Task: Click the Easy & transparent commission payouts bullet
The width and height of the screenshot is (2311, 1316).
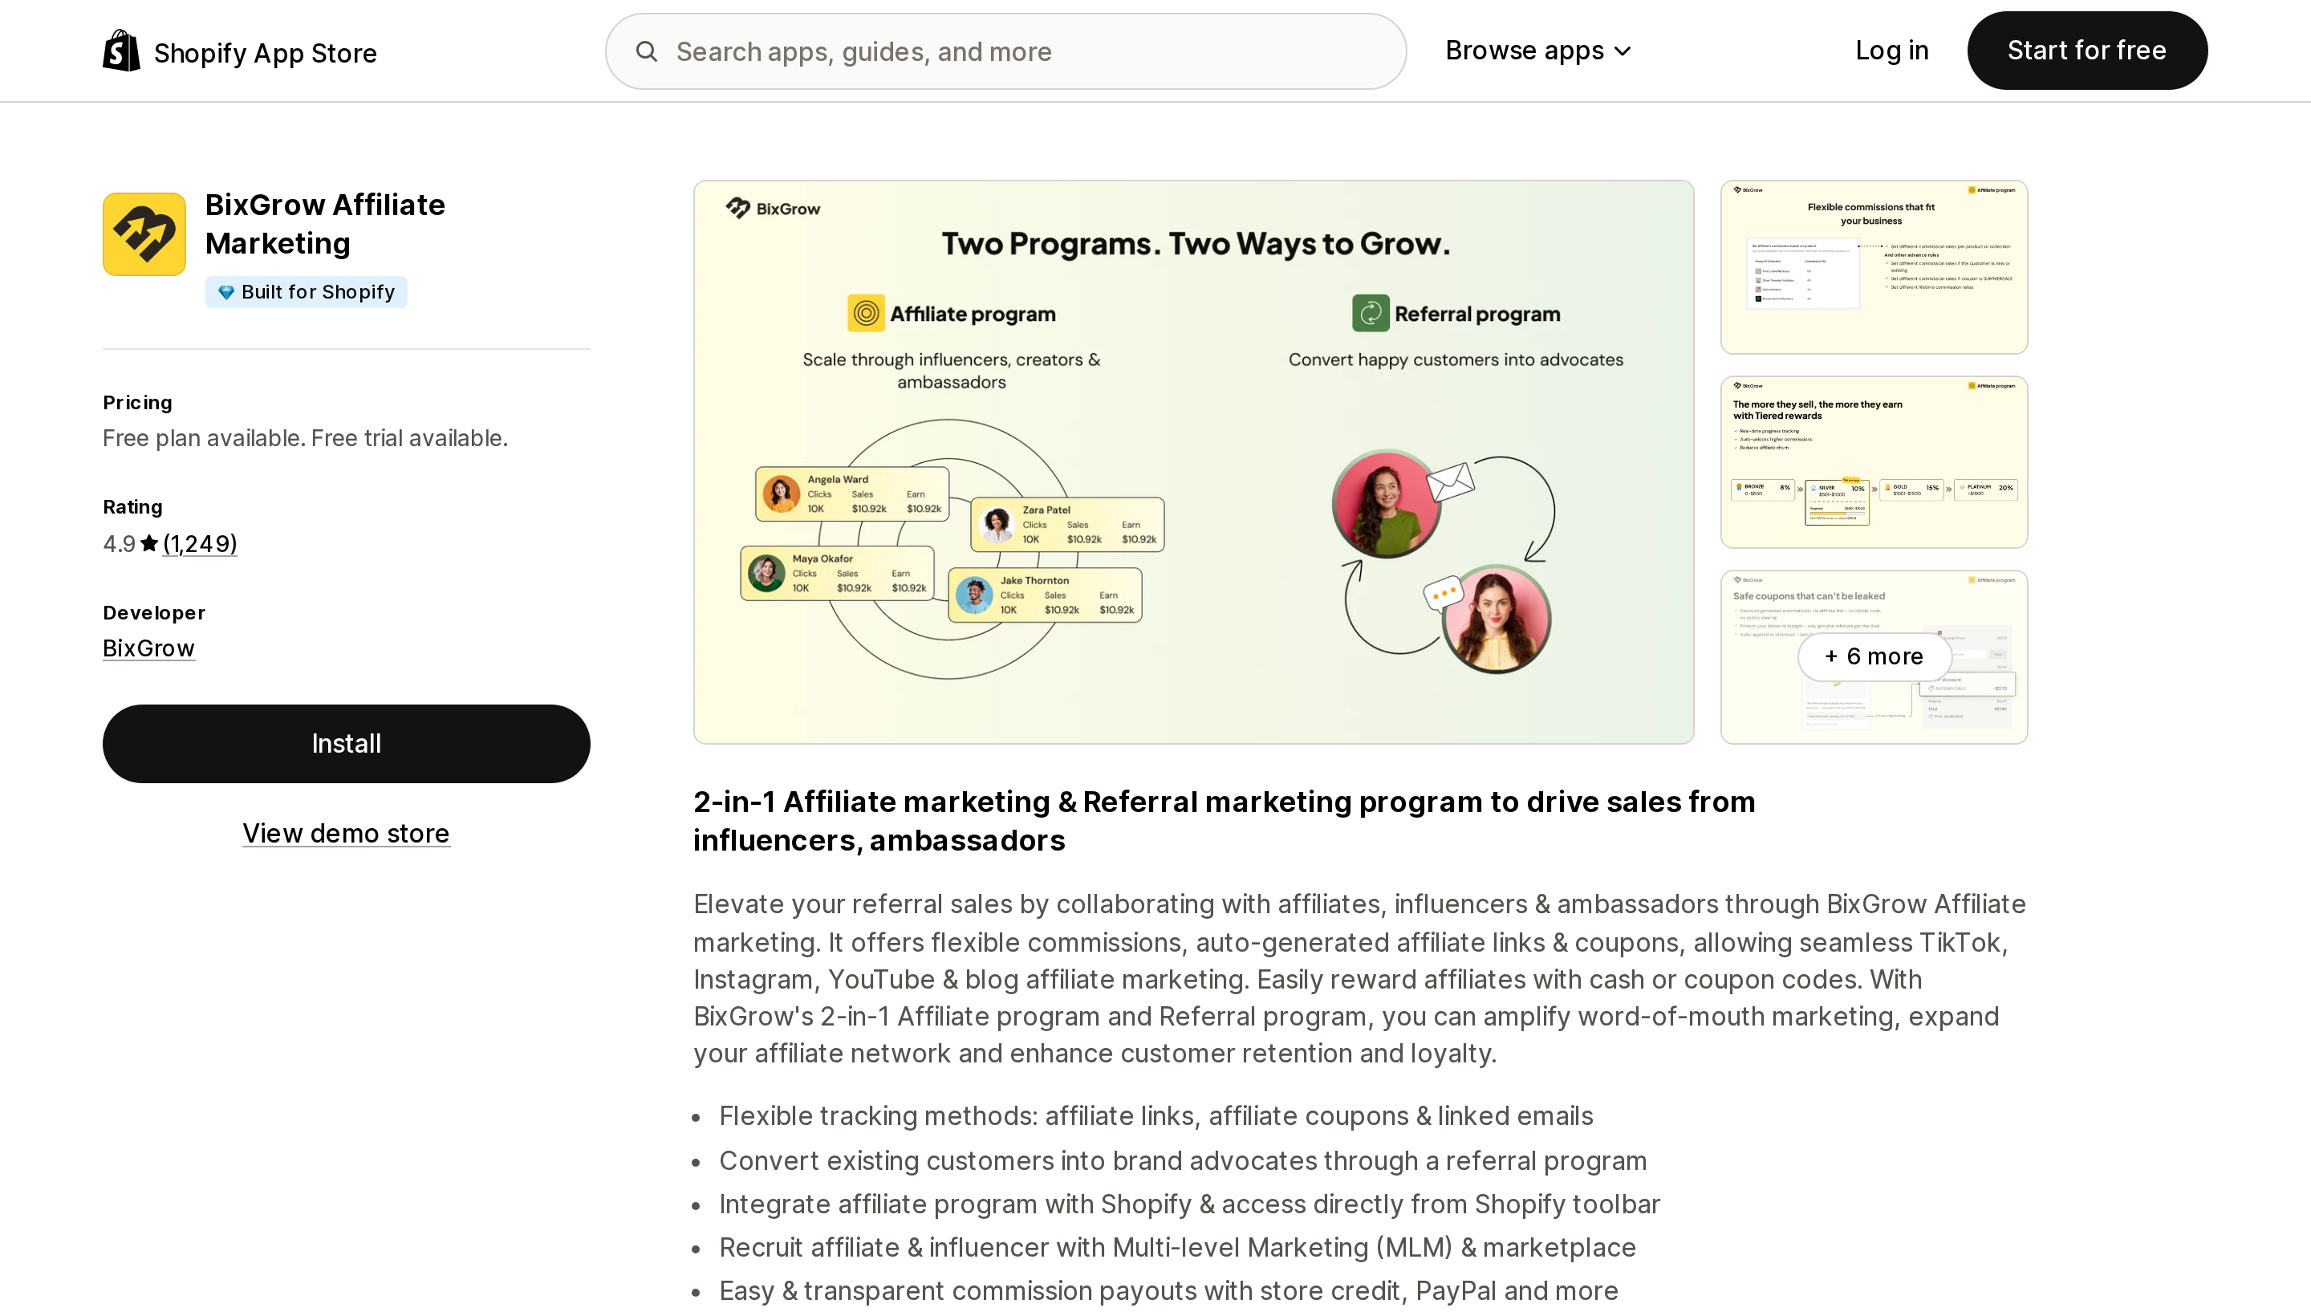Action: coord(1168,1292)
